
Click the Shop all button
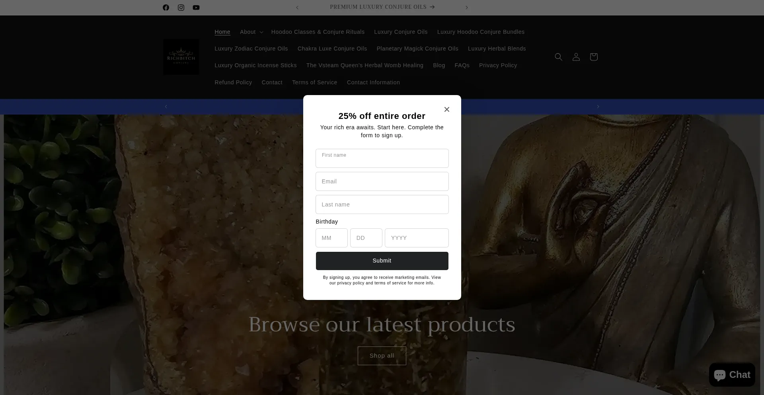382,356
